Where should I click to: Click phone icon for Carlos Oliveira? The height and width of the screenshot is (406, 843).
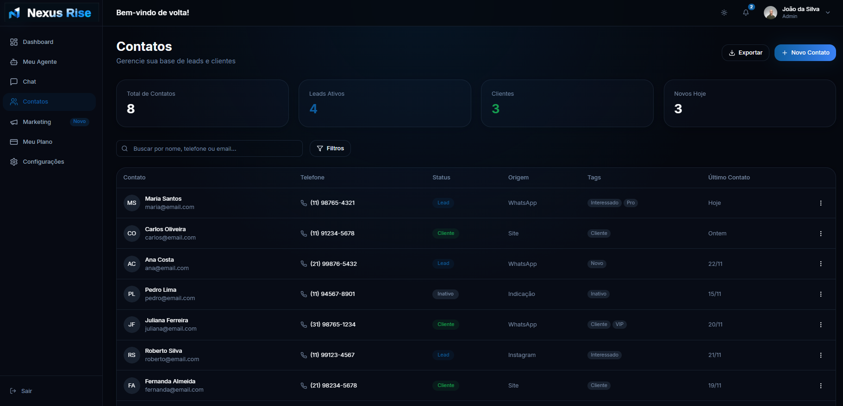coord(304,234)
